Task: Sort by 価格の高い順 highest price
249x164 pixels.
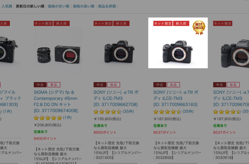Action: pos(84,6)
